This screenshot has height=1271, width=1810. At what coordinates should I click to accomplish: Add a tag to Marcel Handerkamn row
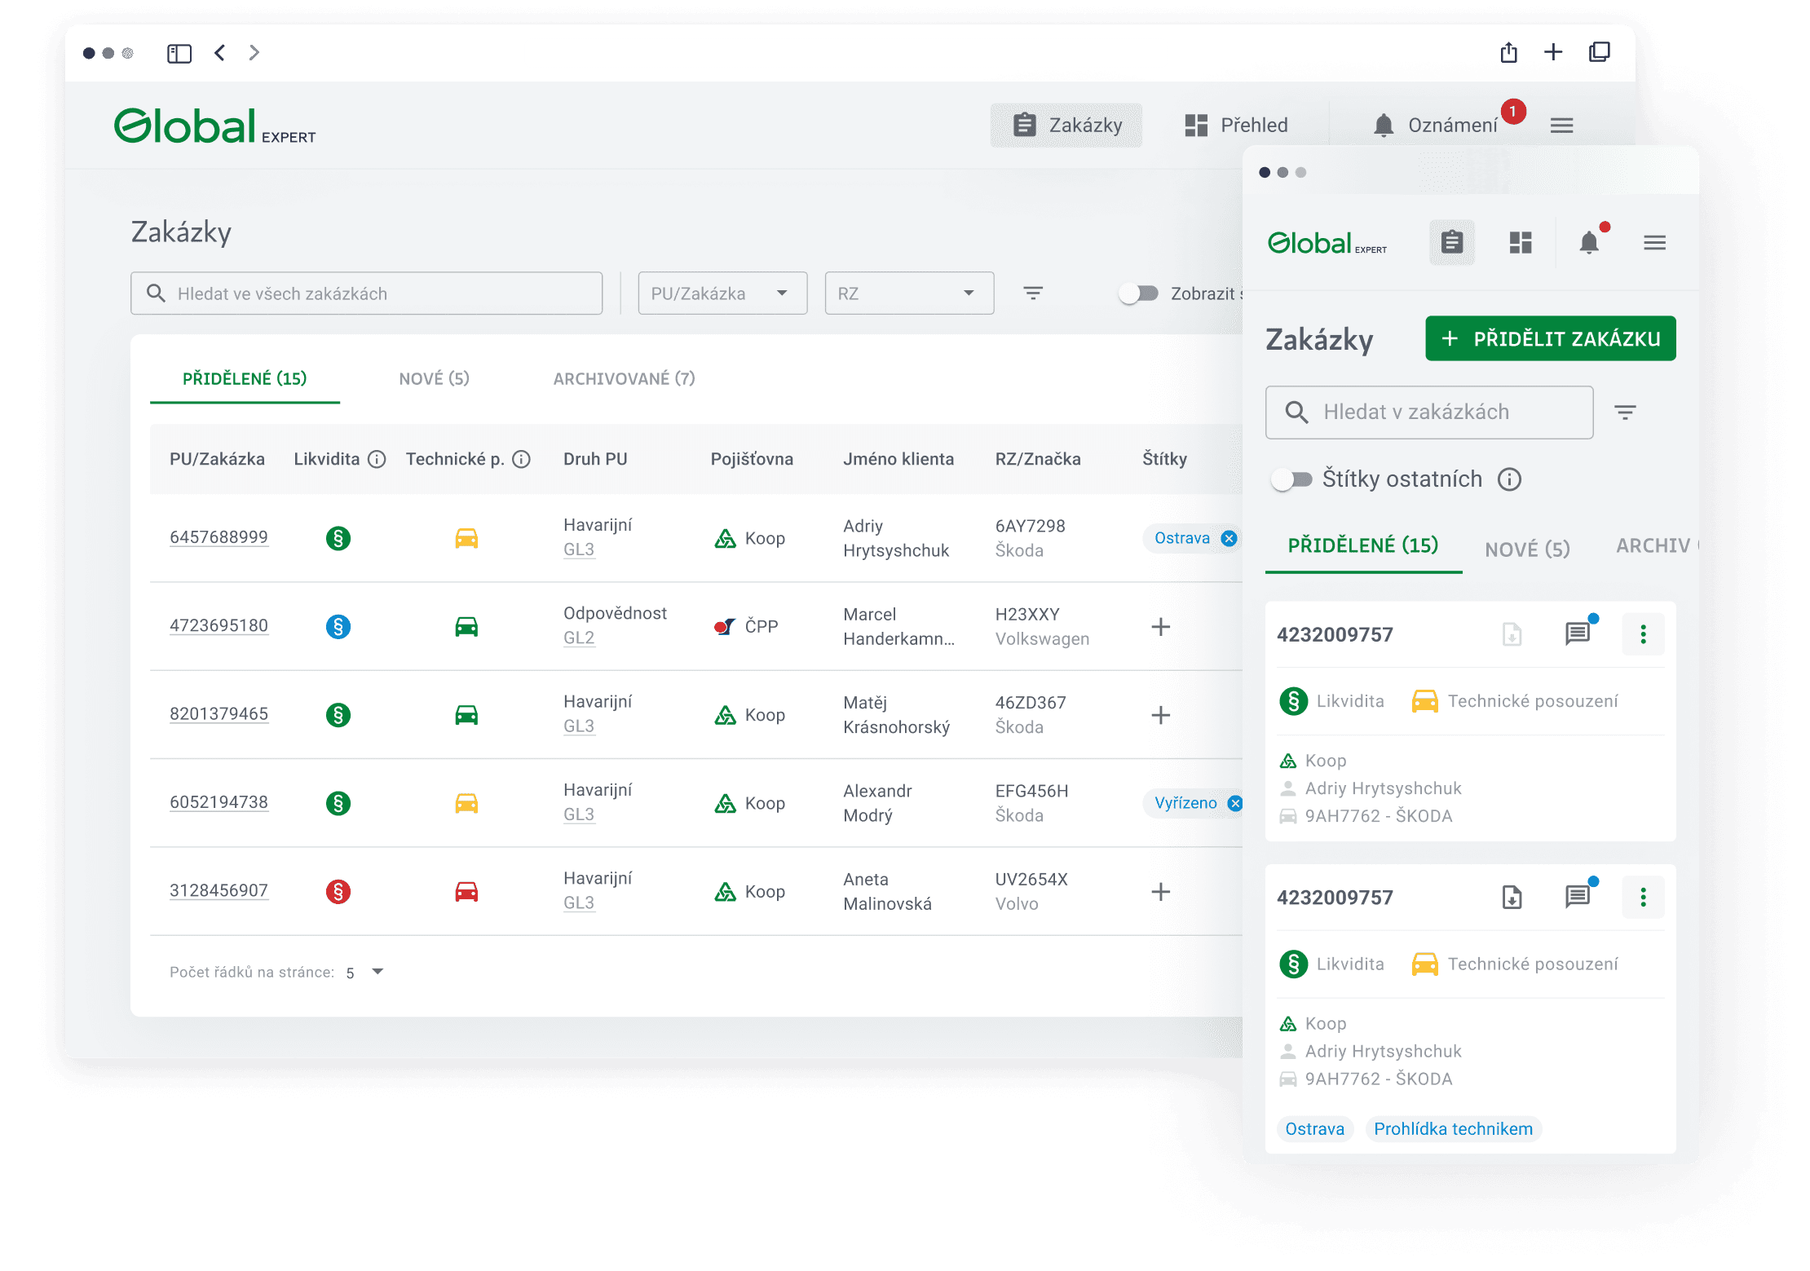pos(1160,626)
